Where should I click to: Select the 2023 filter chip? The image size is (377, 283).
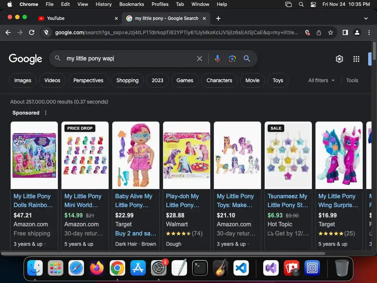click(x=158, y=80)
